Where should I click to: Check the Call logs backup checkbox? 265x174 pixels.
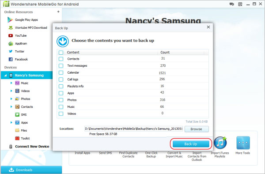[x=61, y=79]
